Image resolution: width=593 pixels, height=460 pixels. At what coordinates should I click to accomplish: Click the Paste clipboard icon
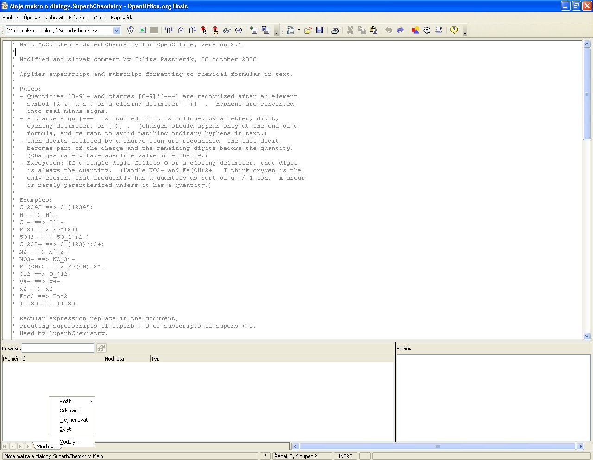(x=373, y=30)
